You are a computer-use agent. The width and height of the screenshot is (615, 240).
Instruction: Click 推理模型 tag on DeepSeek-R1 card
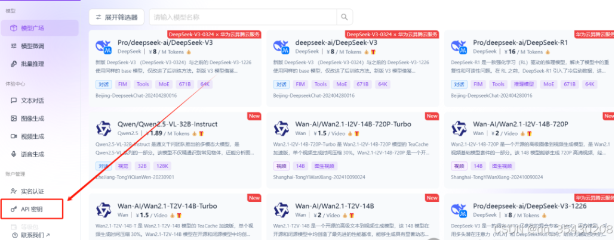point(524,84)
